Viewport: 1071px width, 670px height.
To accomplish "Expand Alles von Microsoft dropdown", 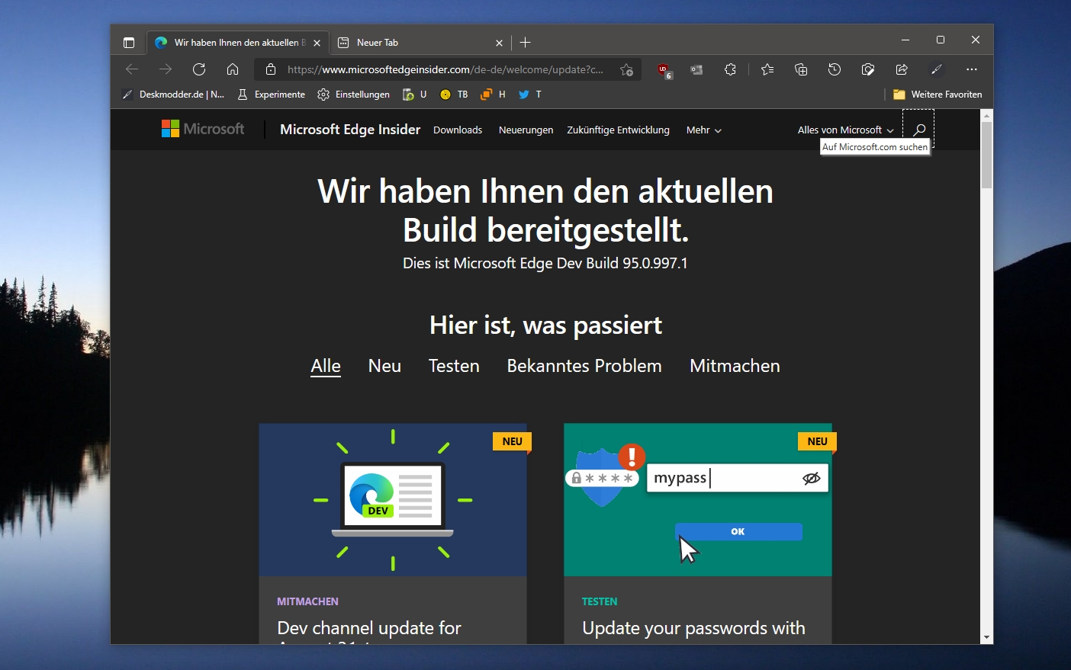I will click(845, 130).
